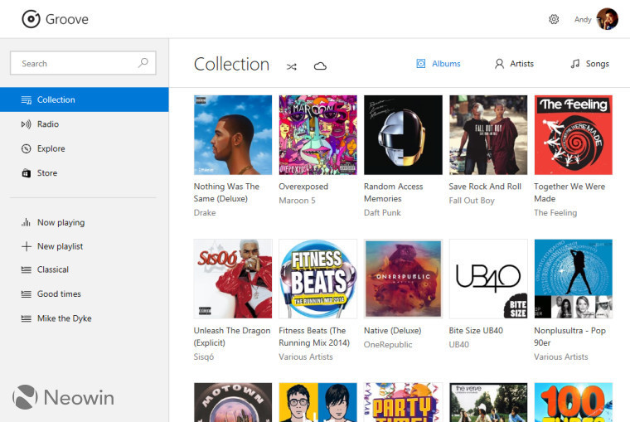Screen dimensions: 630x422
Task: Click the Store bag icon
Action: 27,173
